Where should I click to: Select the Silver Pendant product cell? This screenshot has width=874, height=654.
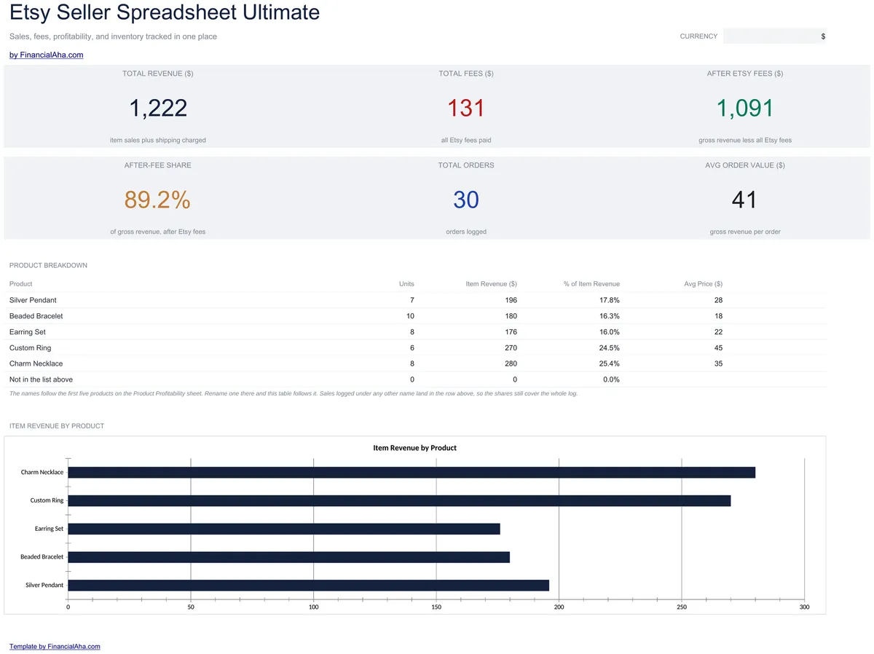click(33, 300)
